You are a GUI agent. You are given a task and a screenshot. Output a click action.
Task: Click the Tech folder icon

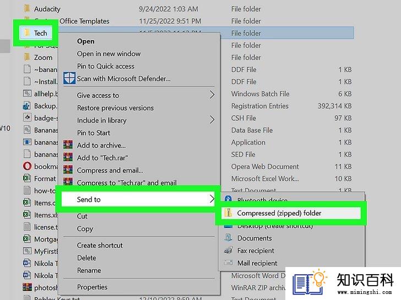click(x=27, y=32)
